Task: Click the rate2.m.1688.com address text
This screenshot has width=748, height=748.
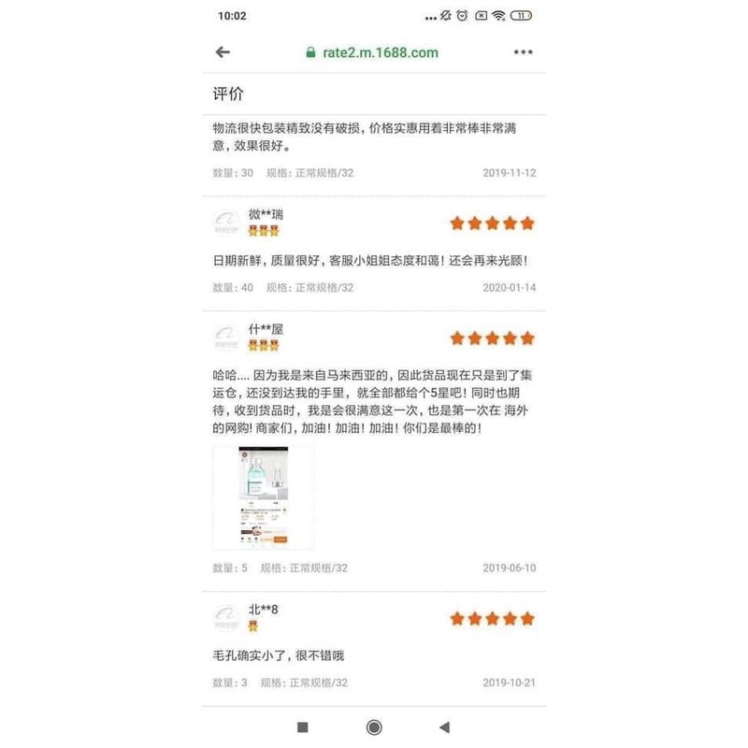Action: coord(381,52)
